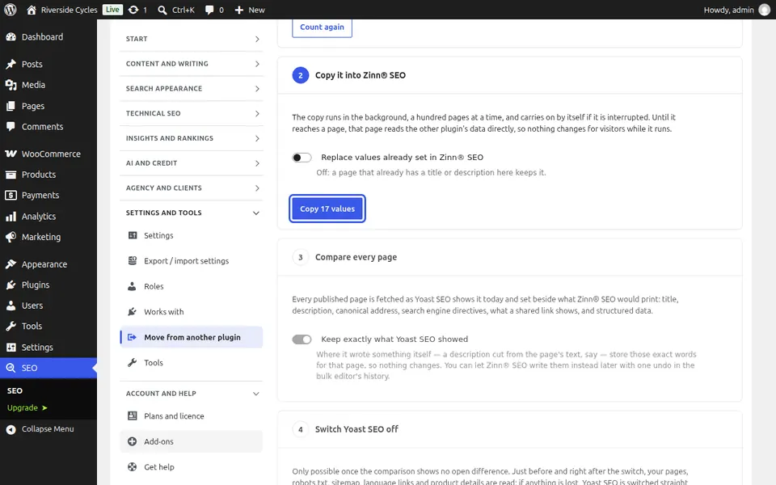This screenshot has width=776, height=485.
Task: Open the Payments icon
Action: point(11,196)
